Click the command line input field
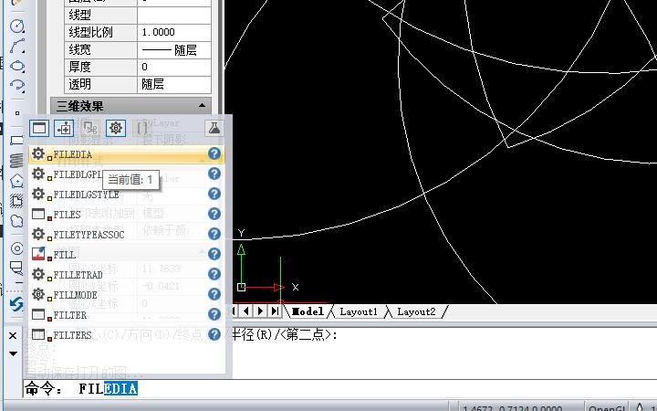Screen dimensions: 657x411 (x=365, y=389)
